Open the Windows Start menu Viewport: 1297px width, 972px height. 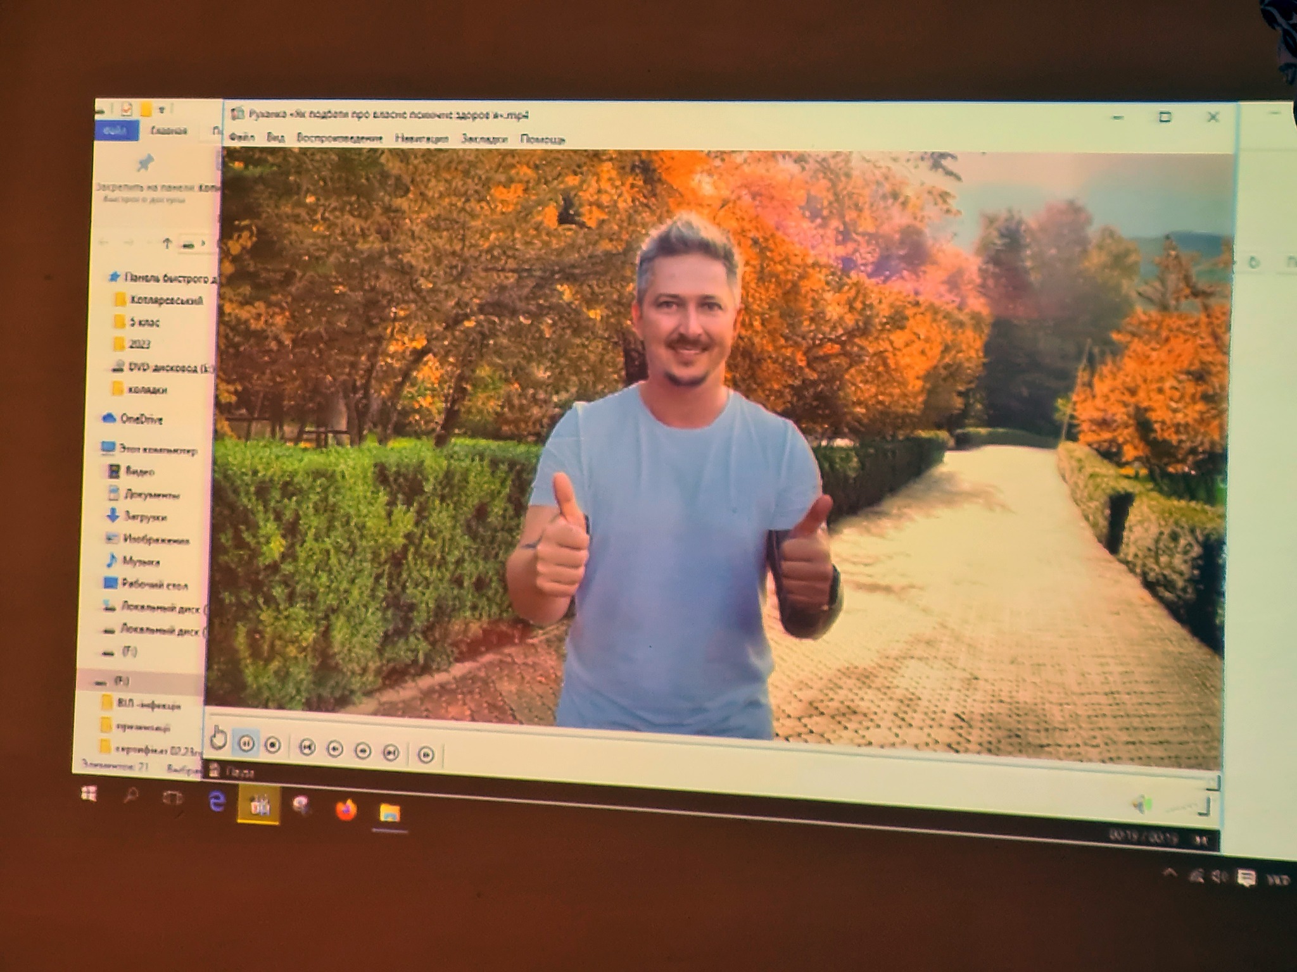pos(89,794)
